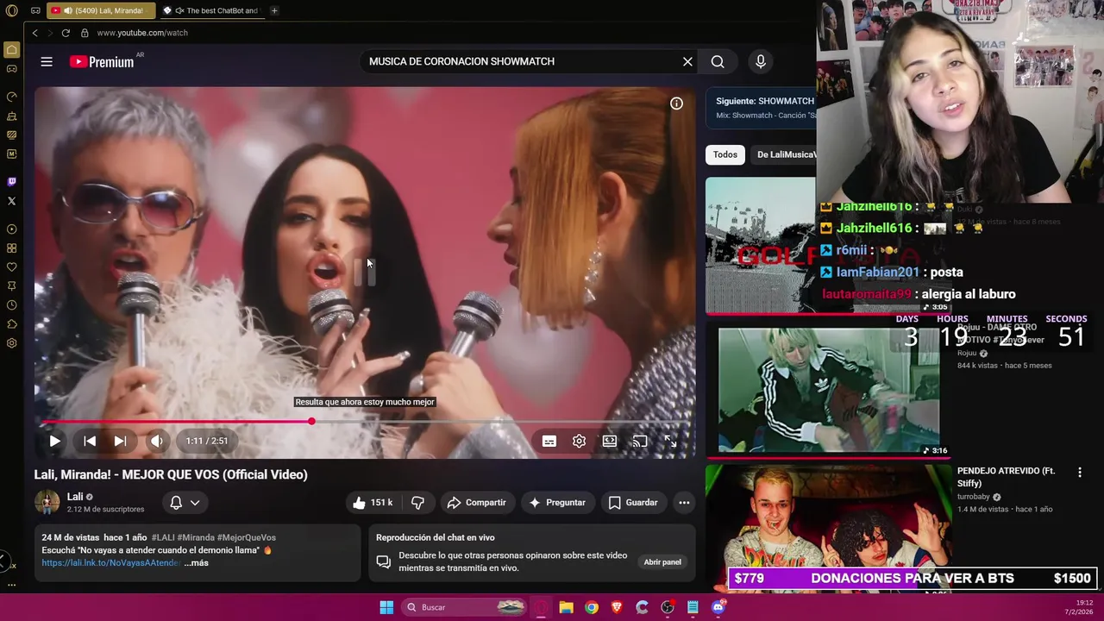Open the sidebar player icon
This screenshot has height=621, width=1104.
11,229
